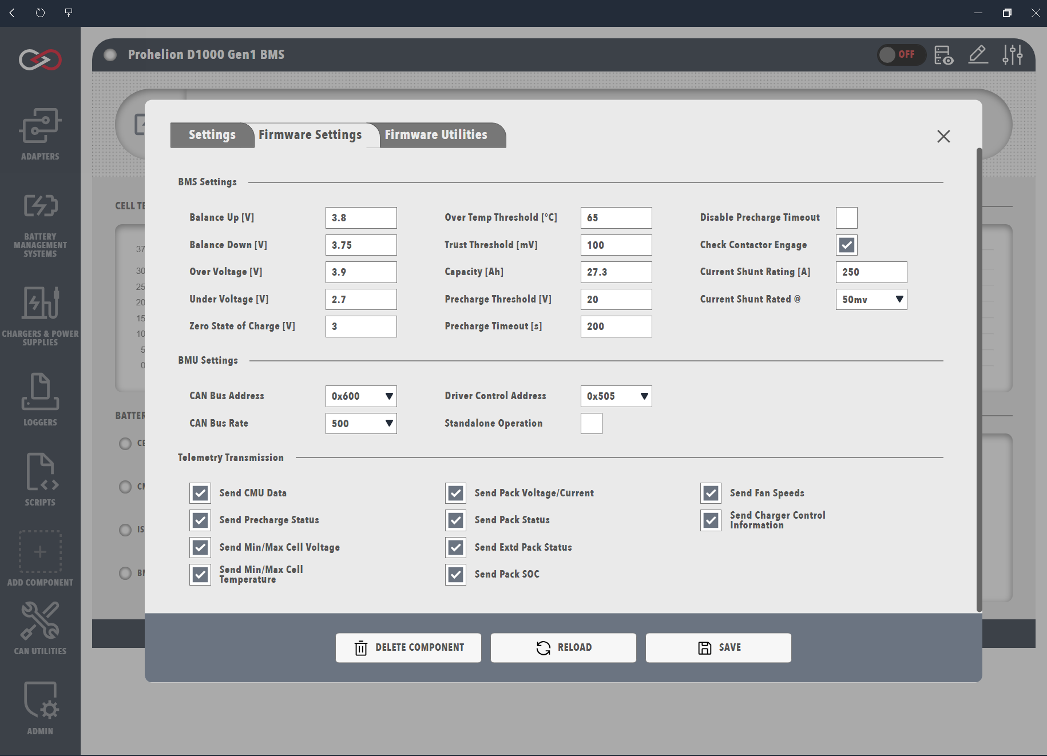Go back using the back arrow

12,13
